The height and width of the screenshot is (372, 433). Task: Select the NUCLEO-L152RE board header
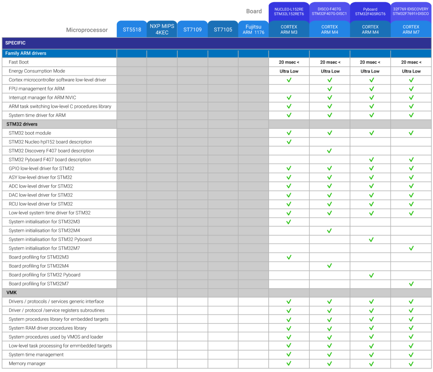click(289, 12)
